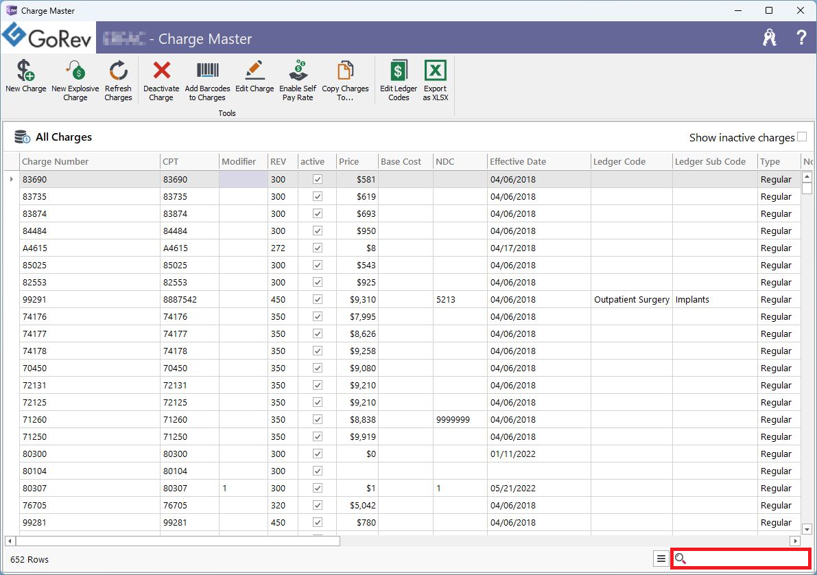
Task: Open Edit Ledger Codes
Action: pos(399,80)
